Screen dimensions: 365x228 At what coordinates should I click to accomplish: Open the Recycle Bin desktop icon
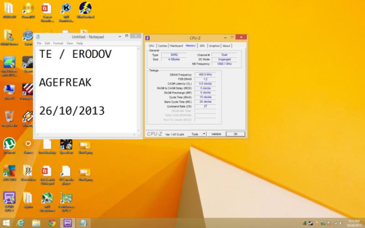9,117
